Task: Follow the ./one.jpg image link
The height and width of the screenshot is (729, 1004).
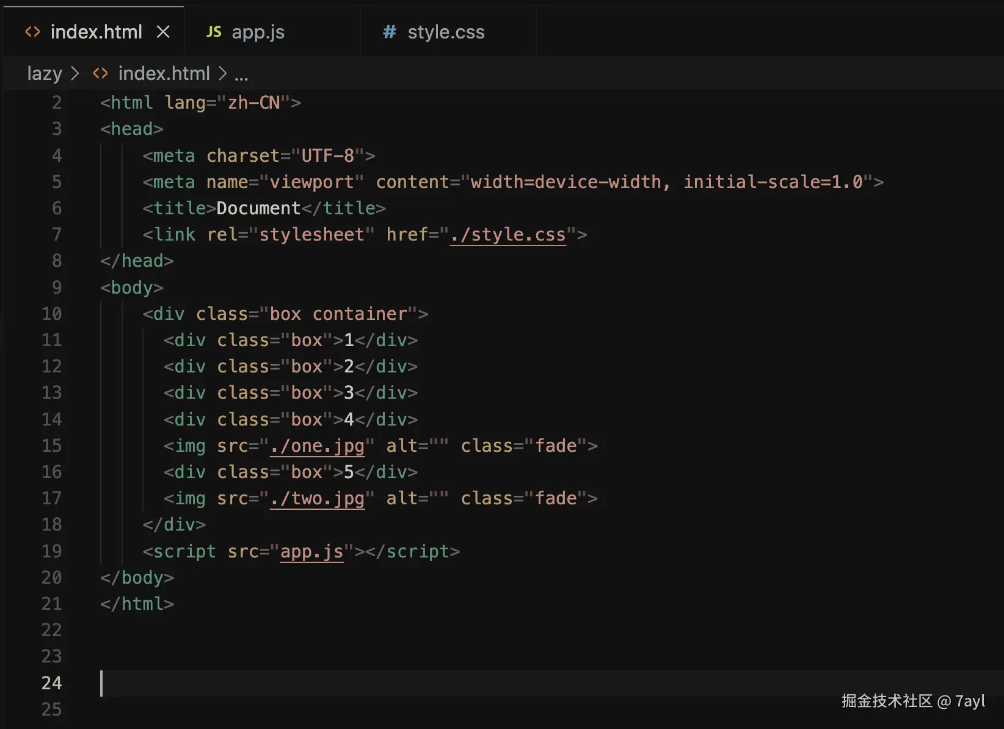Action: pos(317,446)
